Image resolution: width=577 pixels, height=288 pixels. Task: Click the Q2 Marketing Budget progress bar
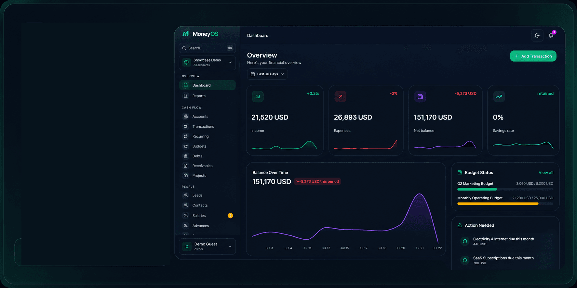tap(505, 189)
